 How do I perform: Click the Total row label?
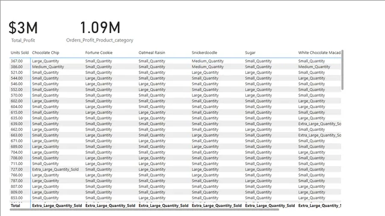(x=15, y=206)
